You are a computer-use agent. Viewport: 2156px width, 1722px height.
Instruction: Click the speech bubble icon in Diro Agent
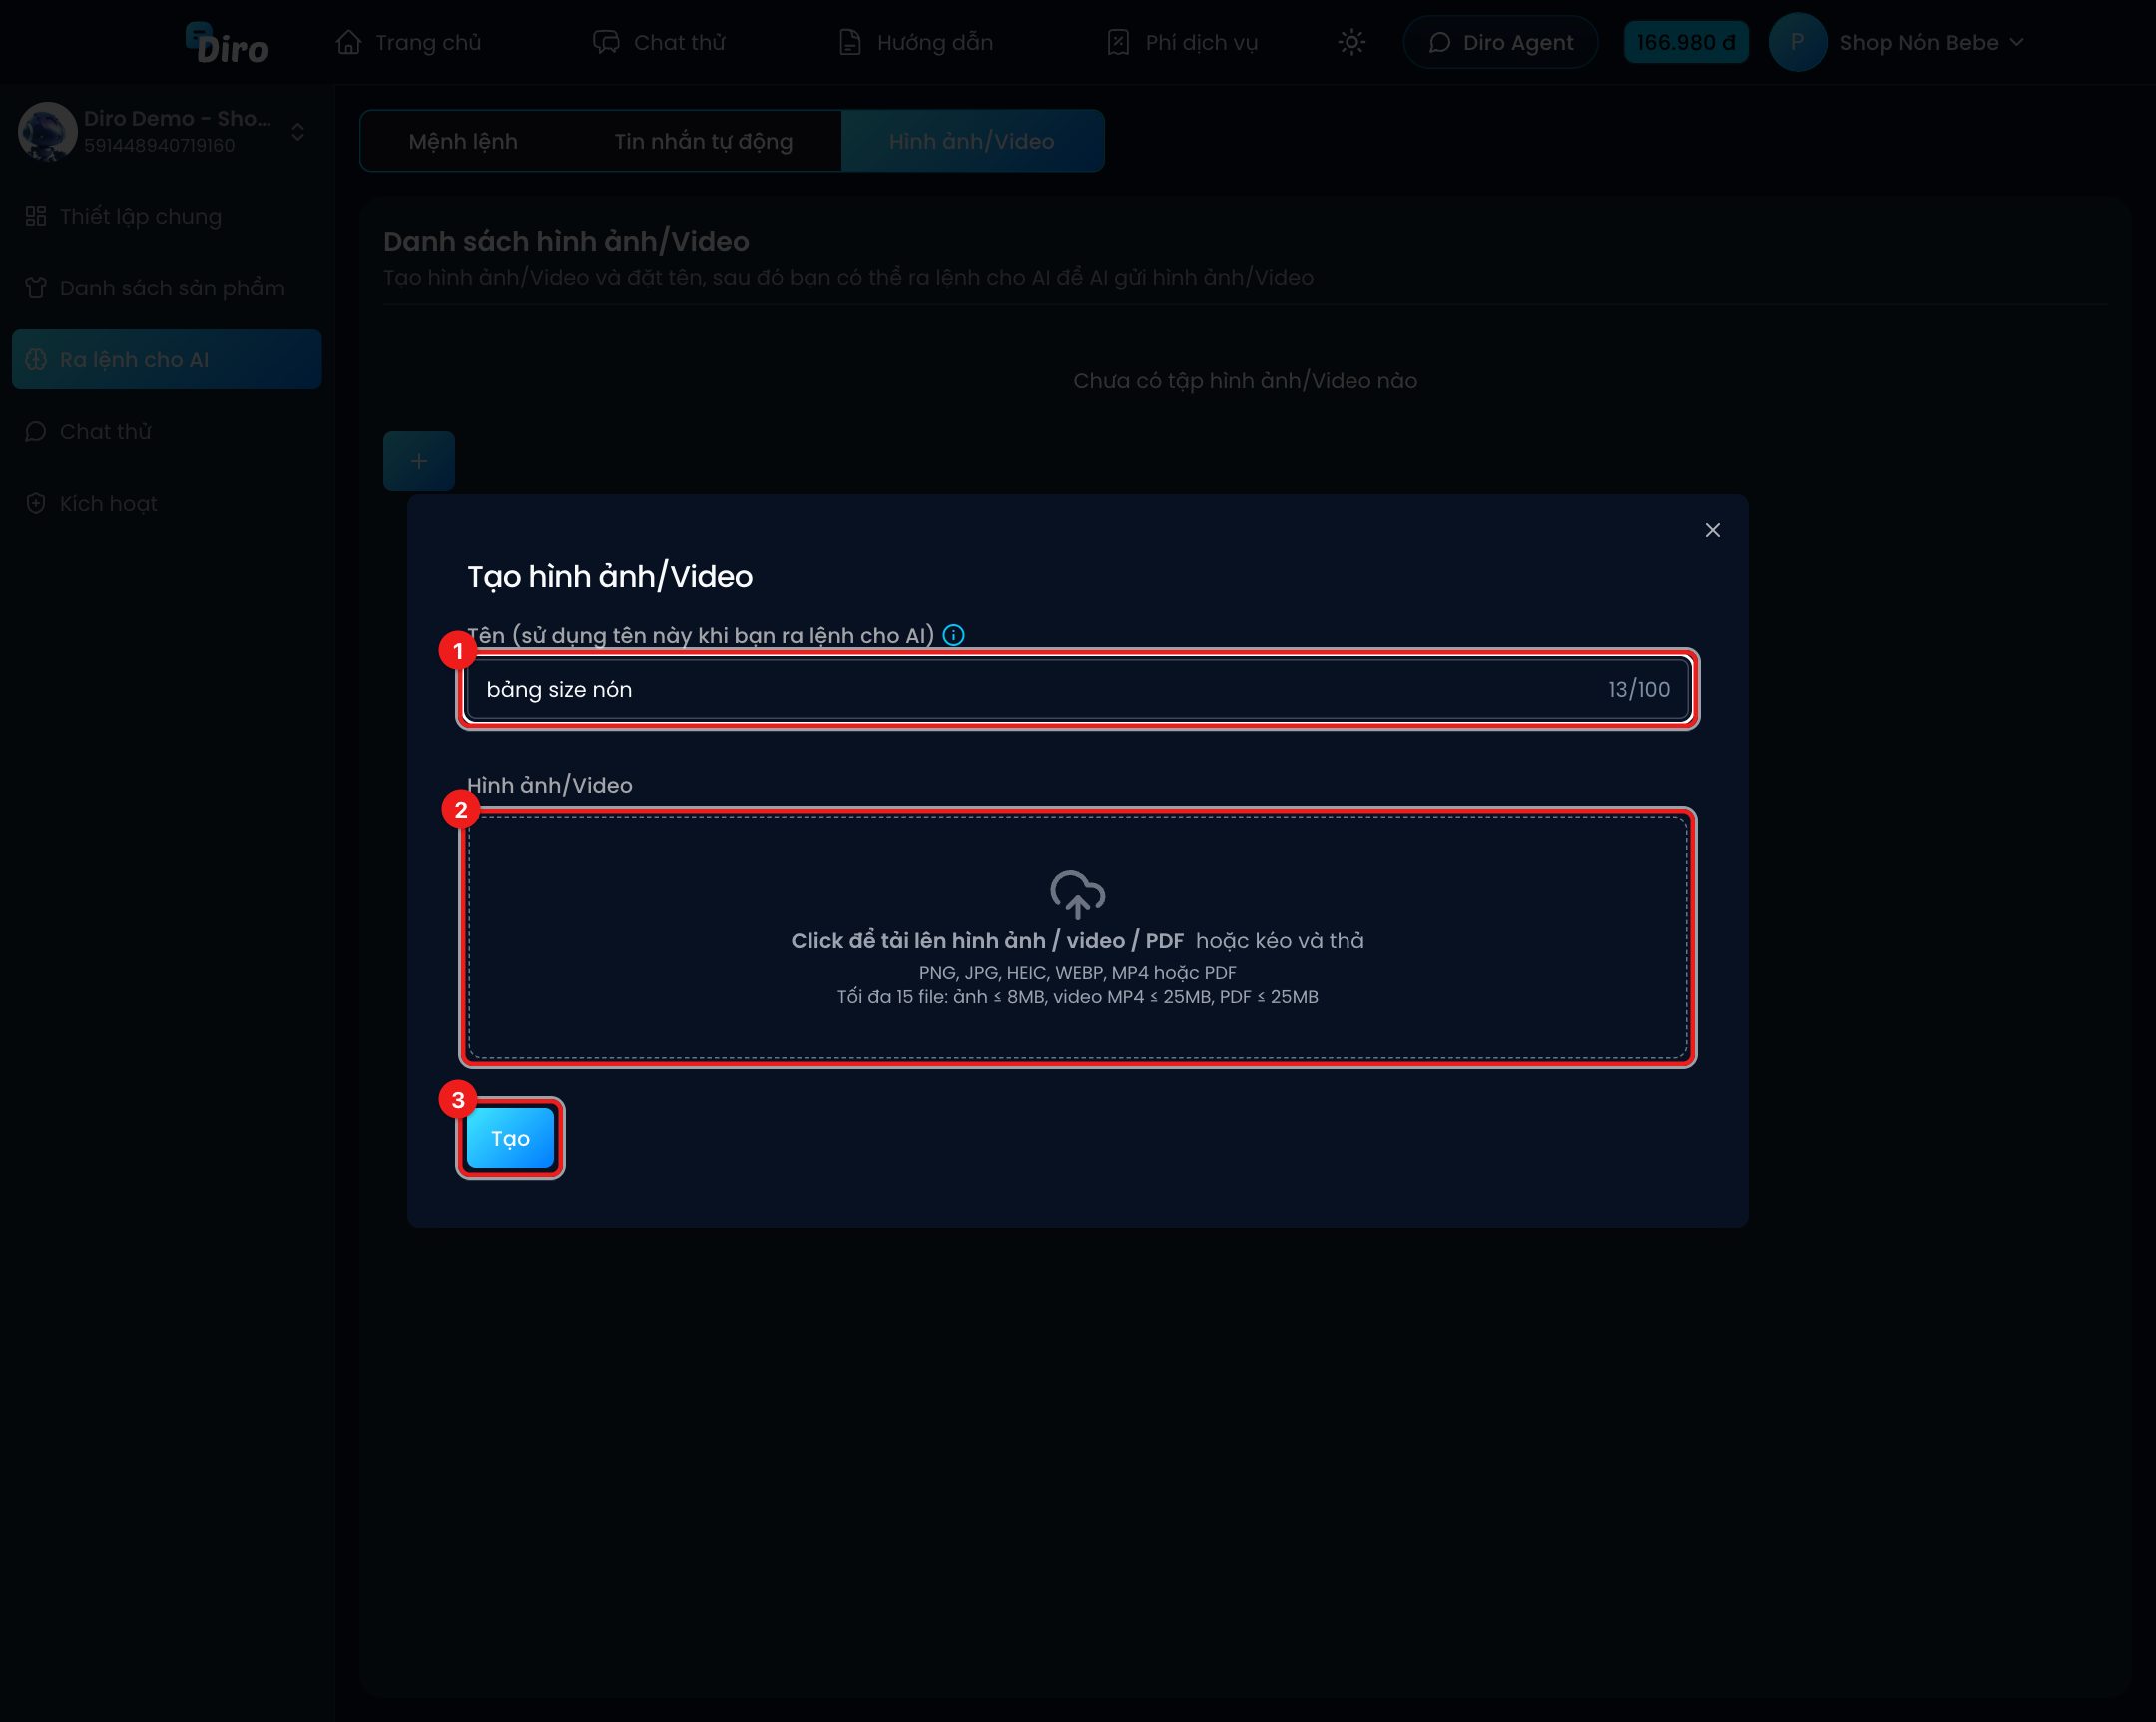(1439, 42)
